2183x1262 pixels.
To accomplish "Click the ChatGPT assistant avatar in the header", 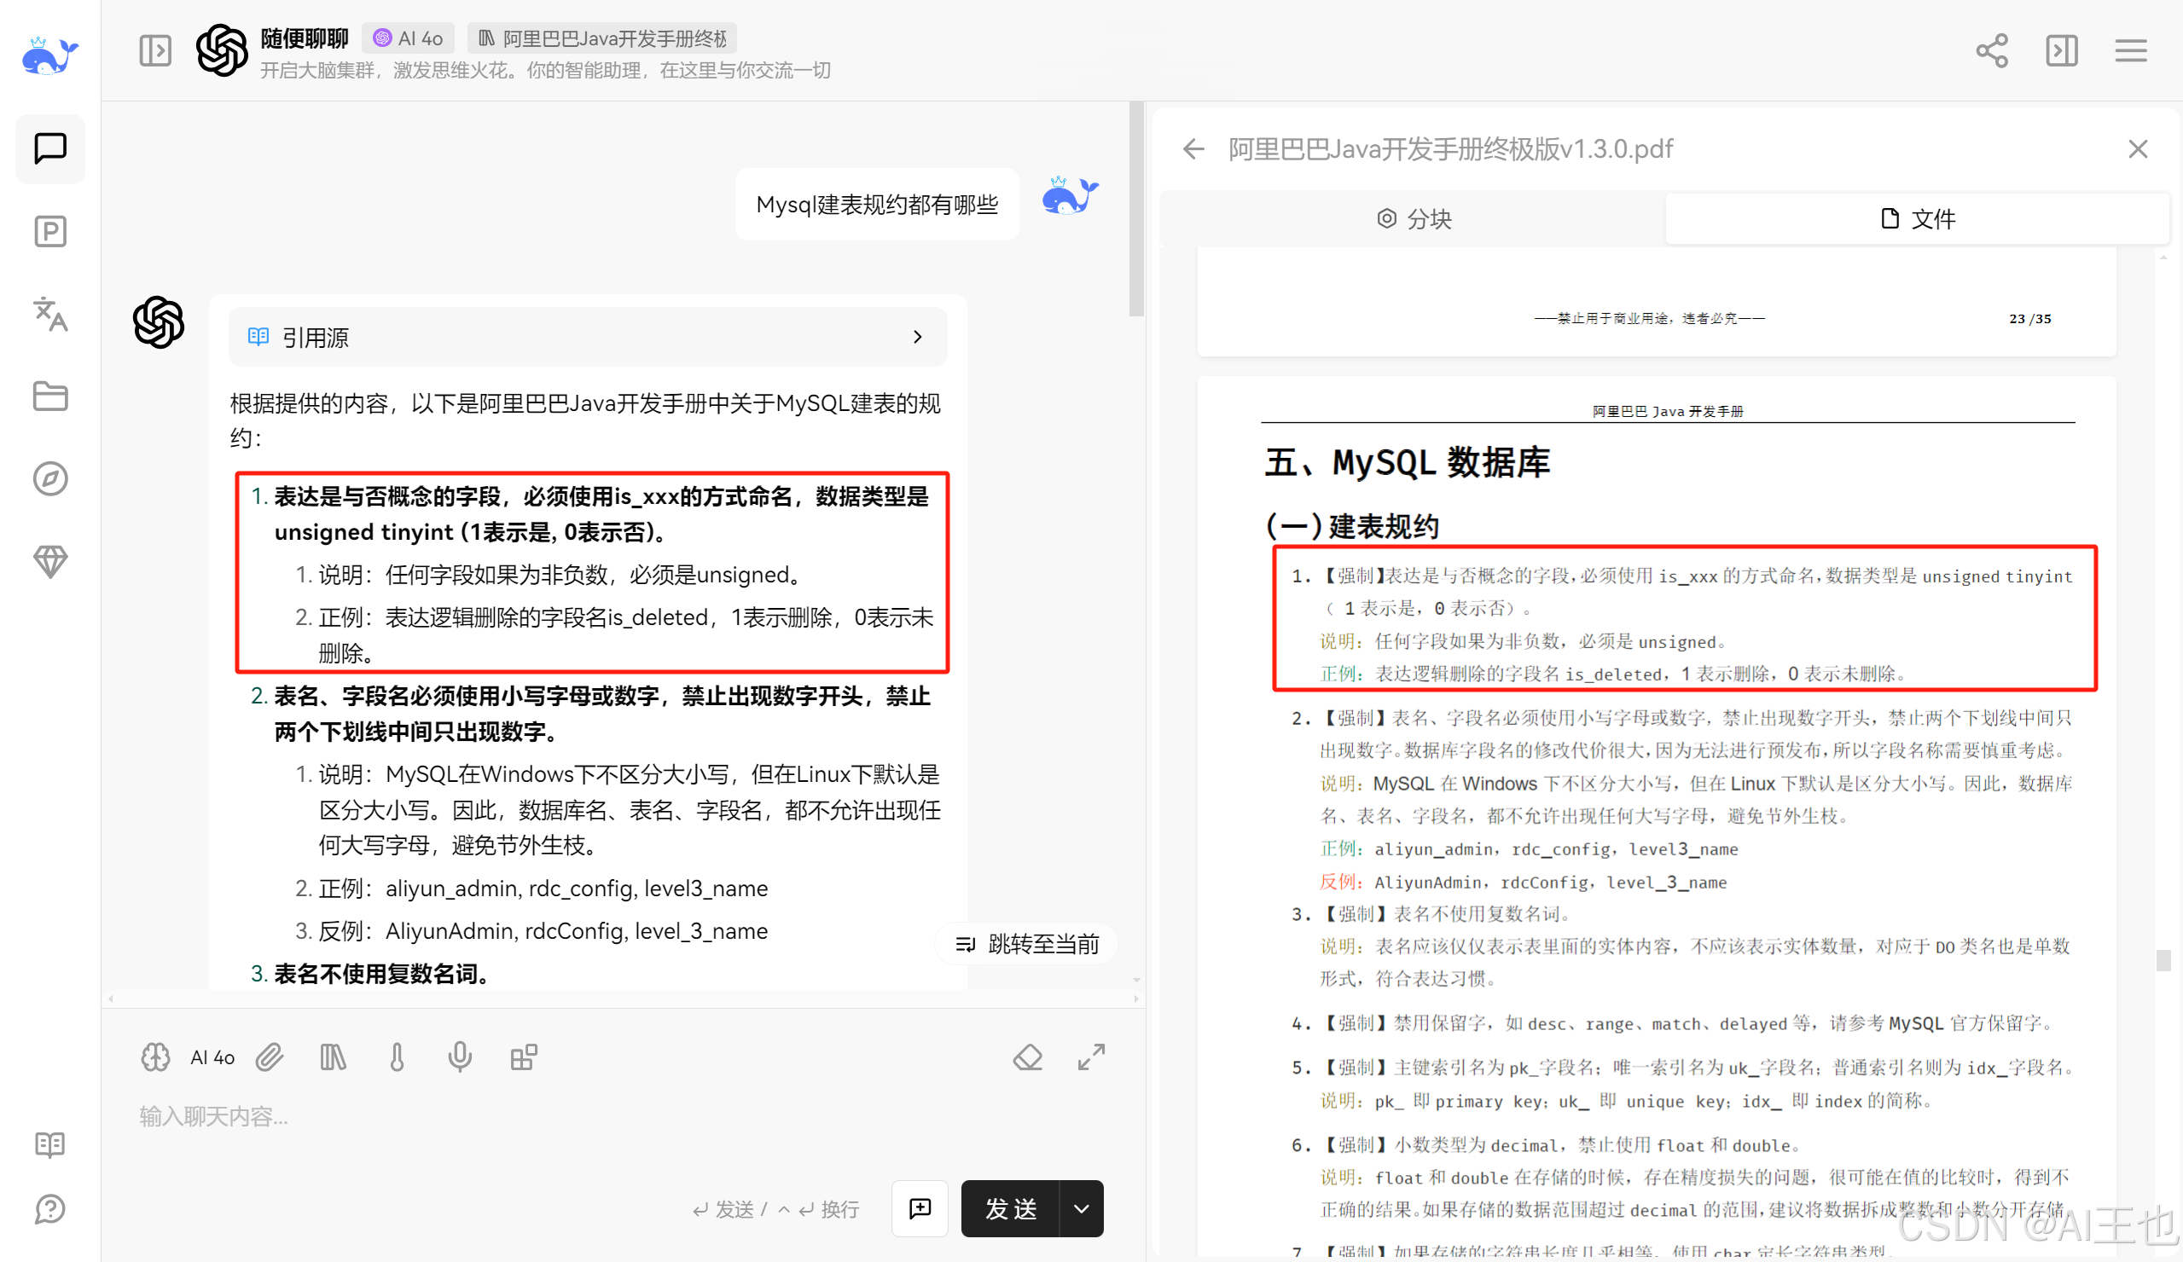I will [x=222, y=50].
